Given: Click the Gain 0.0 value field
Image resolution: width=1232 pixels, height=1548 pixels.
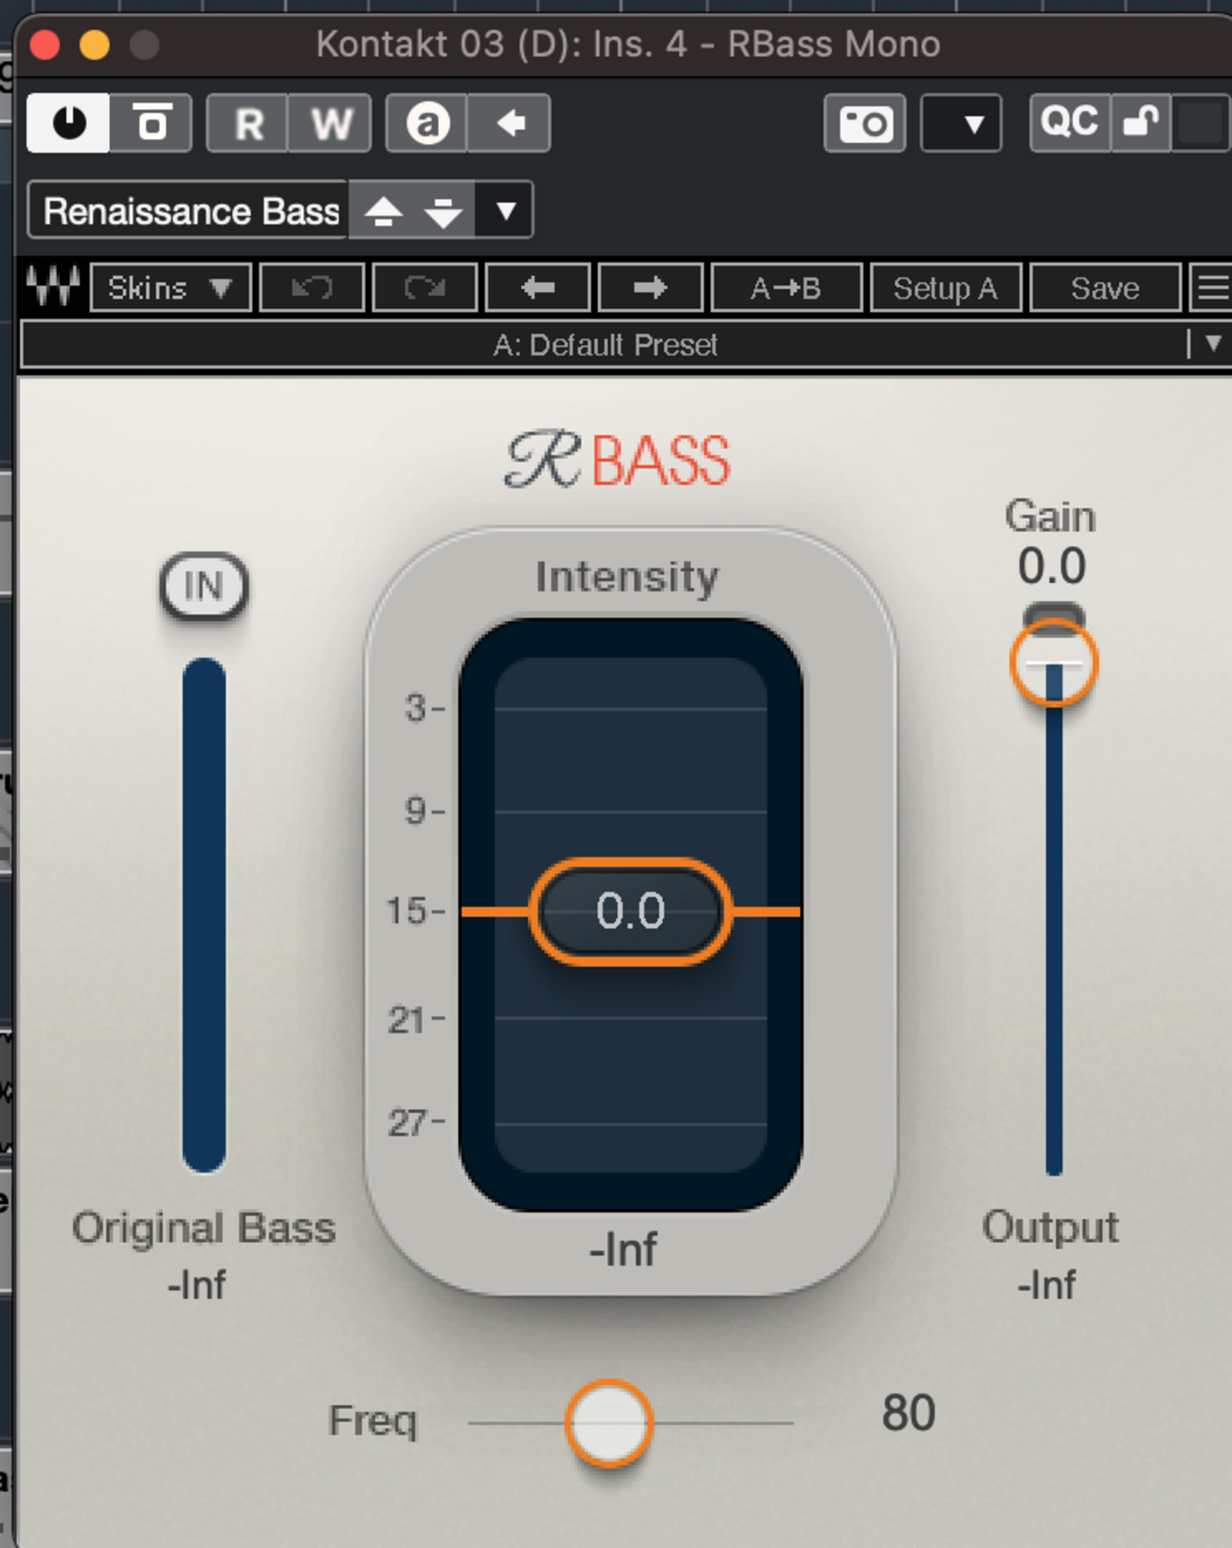Looking at the screenshot, I should coord(1052,566).
